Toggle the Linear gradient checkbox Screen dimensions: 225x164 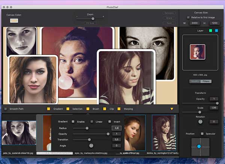(x=92, y=122)
